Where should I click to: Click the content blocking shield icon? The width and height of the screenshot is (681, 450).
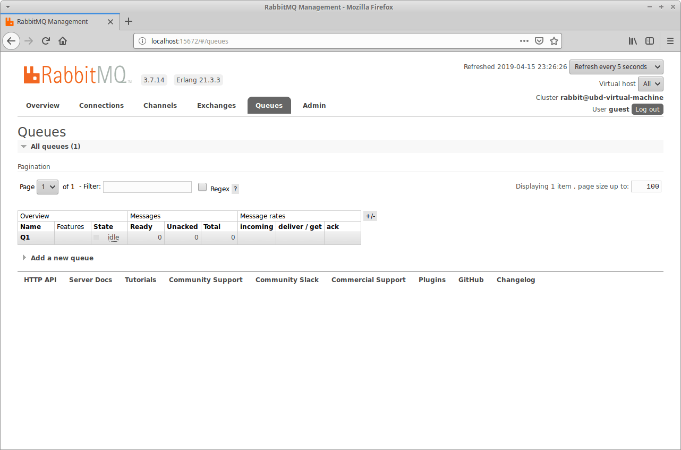539,41
